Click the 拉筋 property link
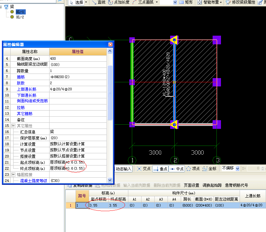Image resolution: width=266 pixels, height=232 pixels. pos(21,107)
